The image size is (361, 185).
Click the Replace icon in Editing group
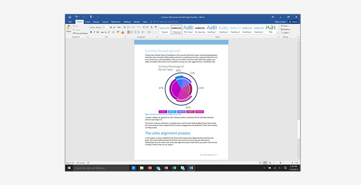(285, 29)
